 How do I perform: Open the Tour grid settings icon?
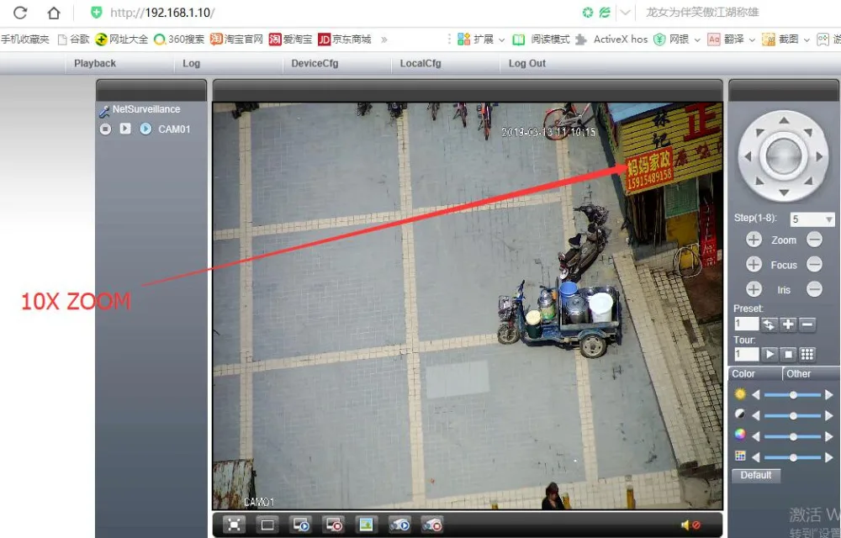pyautogui.click(x=807, y=354)
